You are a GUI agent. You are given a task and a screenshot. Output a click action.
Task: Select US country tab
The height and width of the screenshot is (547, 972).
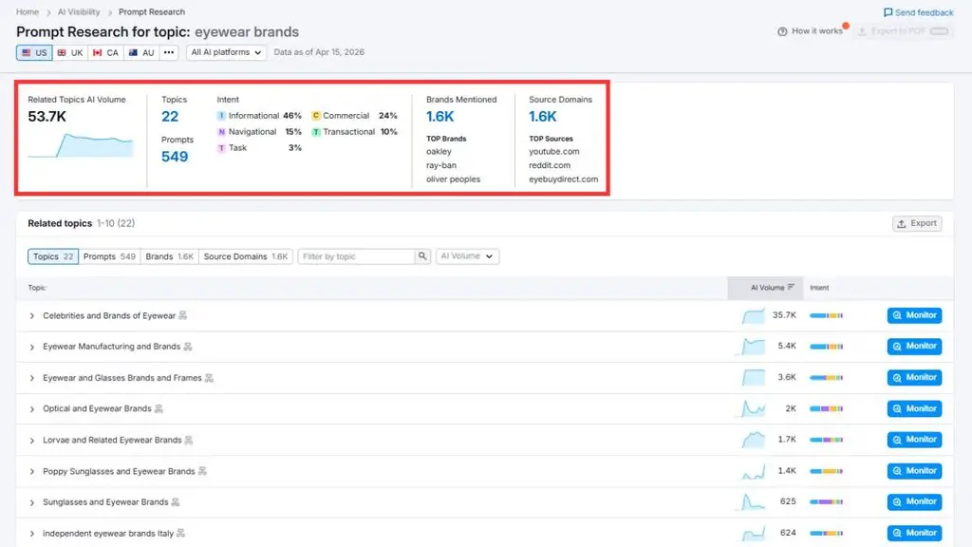34,53
